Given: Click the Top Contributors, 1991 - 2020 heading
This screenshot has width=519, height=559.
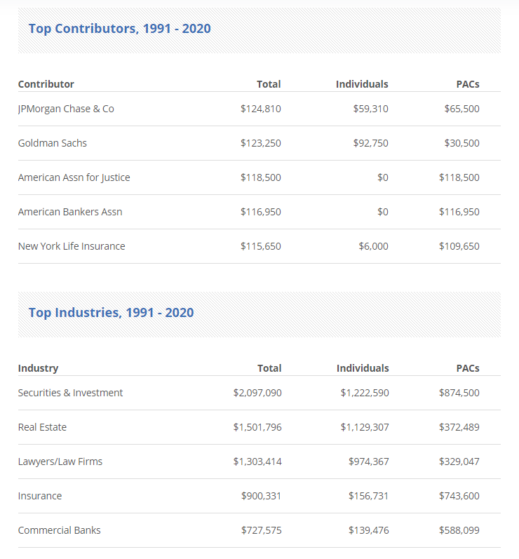Looking at the screenshot, I should pyautogui.click(x=119, y=29).
